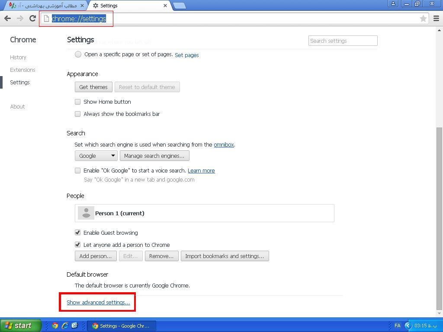The width and height of the screenshot is (443, 332).
Task: Click the Person 1 avatar icon
Action: click(86, 213)
